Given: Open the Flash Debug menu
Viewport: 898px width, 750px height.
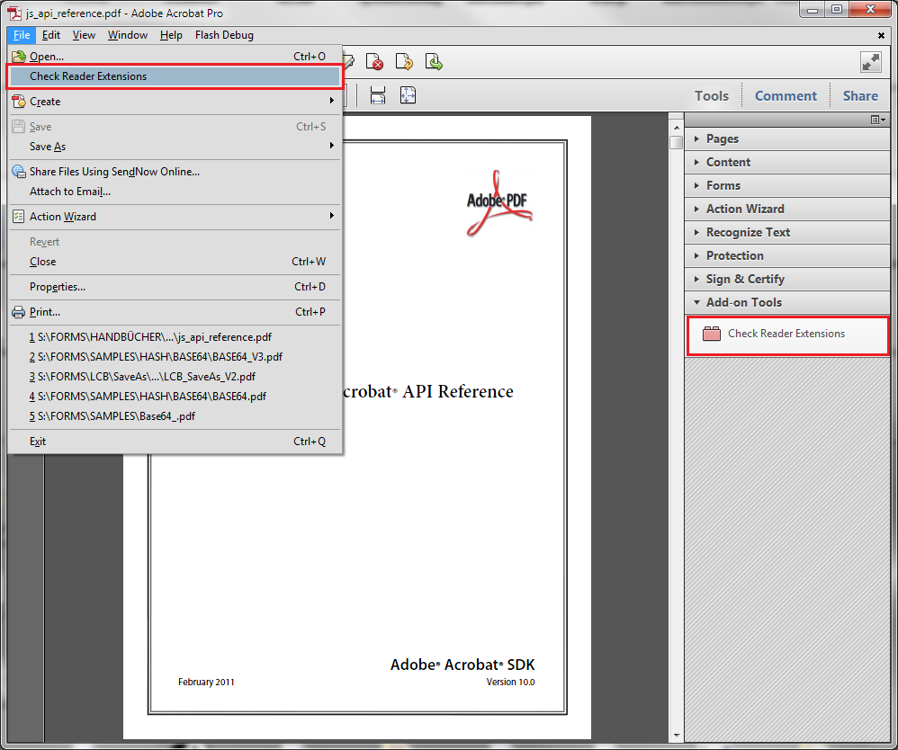Looking at the screenshot, I should (224, 35).
